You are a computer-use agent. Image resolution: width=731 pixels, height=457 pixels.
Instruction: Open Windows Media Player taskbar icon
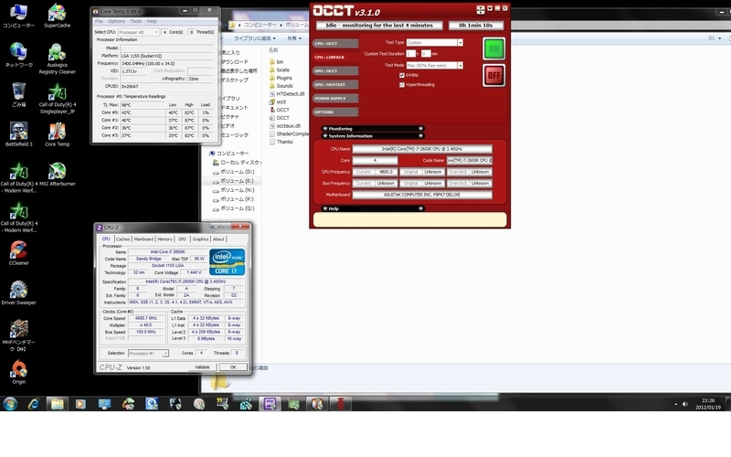click(x=80, y=404)
